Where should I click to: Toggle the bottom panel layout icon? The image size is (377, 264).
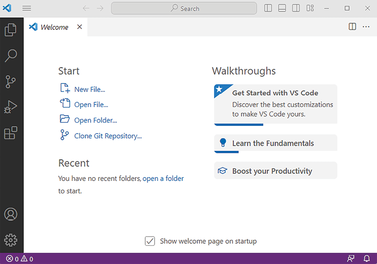(x=282, y=8)
